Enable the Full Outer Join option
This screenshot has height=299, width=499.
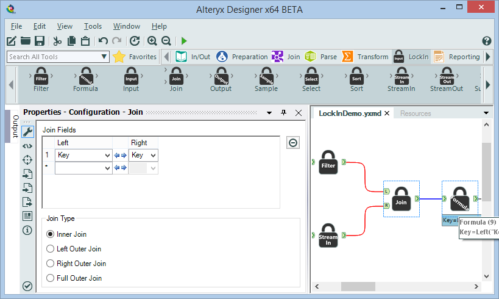[x=51, y=278]
